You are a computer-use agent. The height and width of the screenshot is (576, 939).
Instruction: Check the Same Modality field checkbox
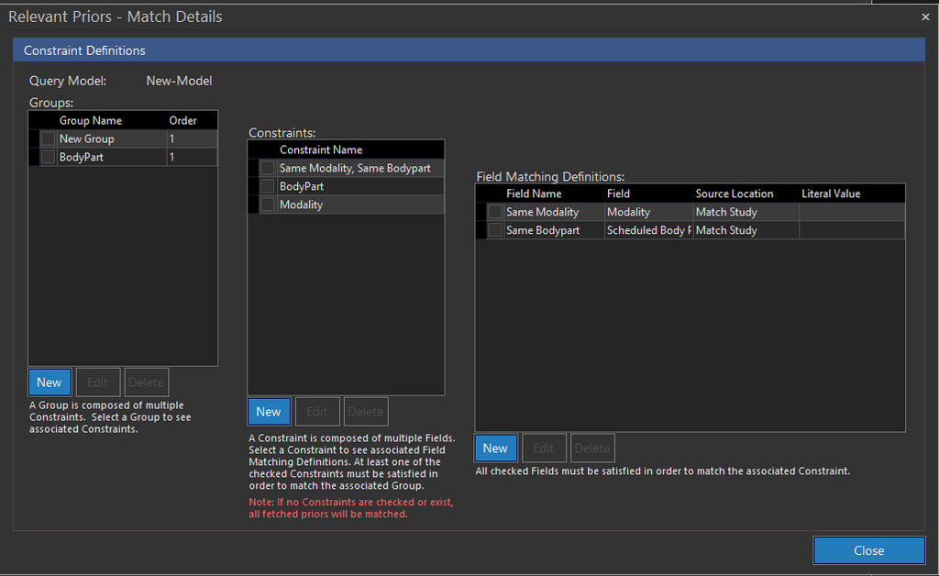[494, 212]
